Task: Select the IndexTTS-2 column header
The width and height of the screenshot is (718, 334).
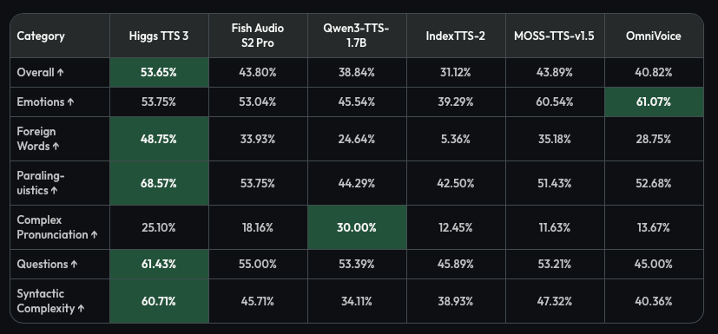Action: coord(456,36)
